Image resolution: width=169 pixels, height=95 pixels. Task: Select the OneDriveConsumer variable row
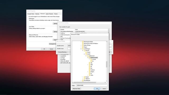pos(65,35)
